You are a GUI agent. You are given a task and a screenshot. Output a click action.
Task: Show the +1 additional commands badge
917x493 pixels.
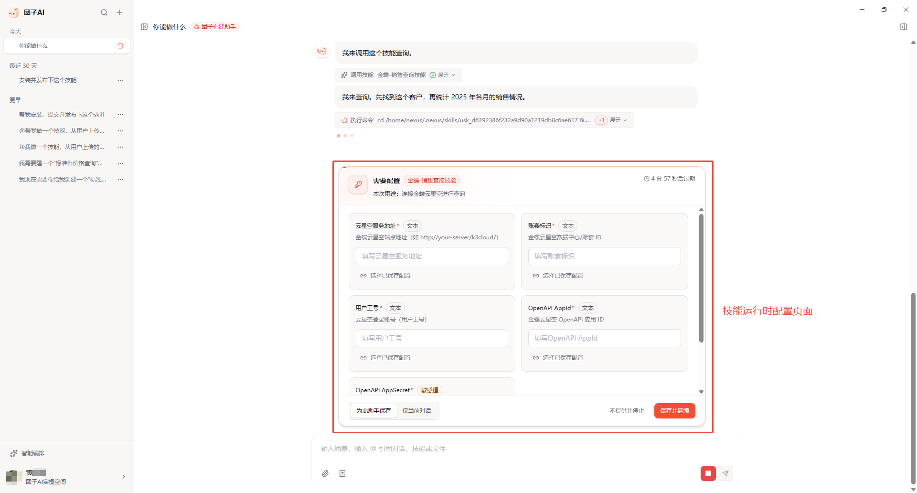tap(601, 120)
